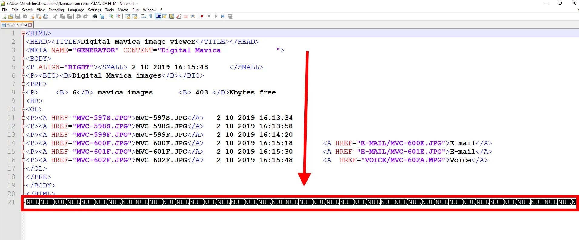Viewport: 579px width, 240px height.
Task: Click the Save All toolbar icon
Action: 25,16
